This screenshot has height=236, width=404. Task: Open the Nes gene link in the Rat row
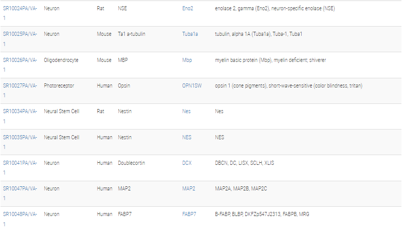click(186, 112)
